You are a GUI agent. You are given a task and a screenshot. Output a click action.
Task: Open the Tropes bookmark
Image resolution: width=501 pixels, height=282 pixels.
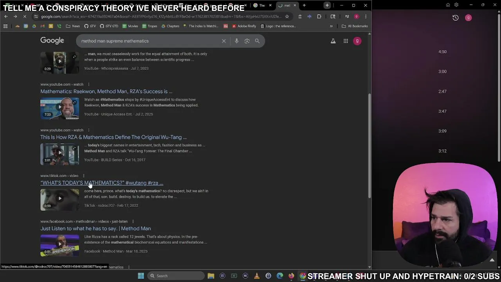point(150,26)
